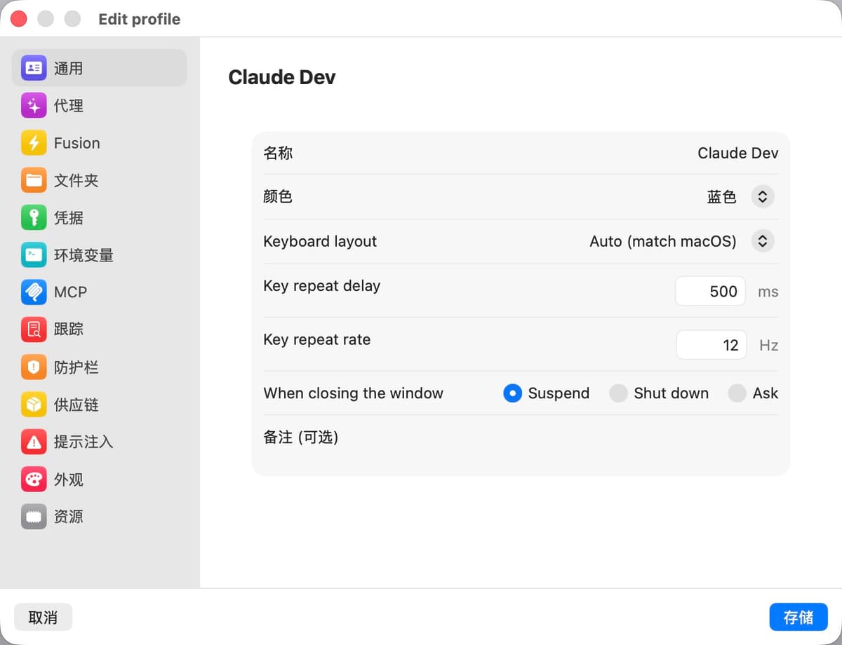Click the Edit profile window title
The width and height of the screenshot is (842, 645).
[139, 19]
